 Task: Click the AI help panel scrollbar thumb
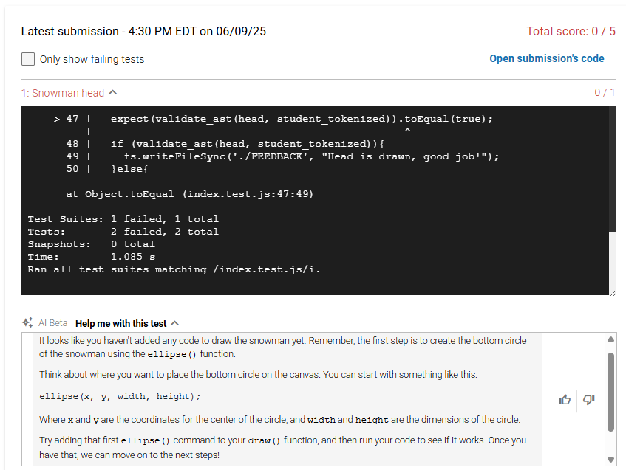coord(610,392)
